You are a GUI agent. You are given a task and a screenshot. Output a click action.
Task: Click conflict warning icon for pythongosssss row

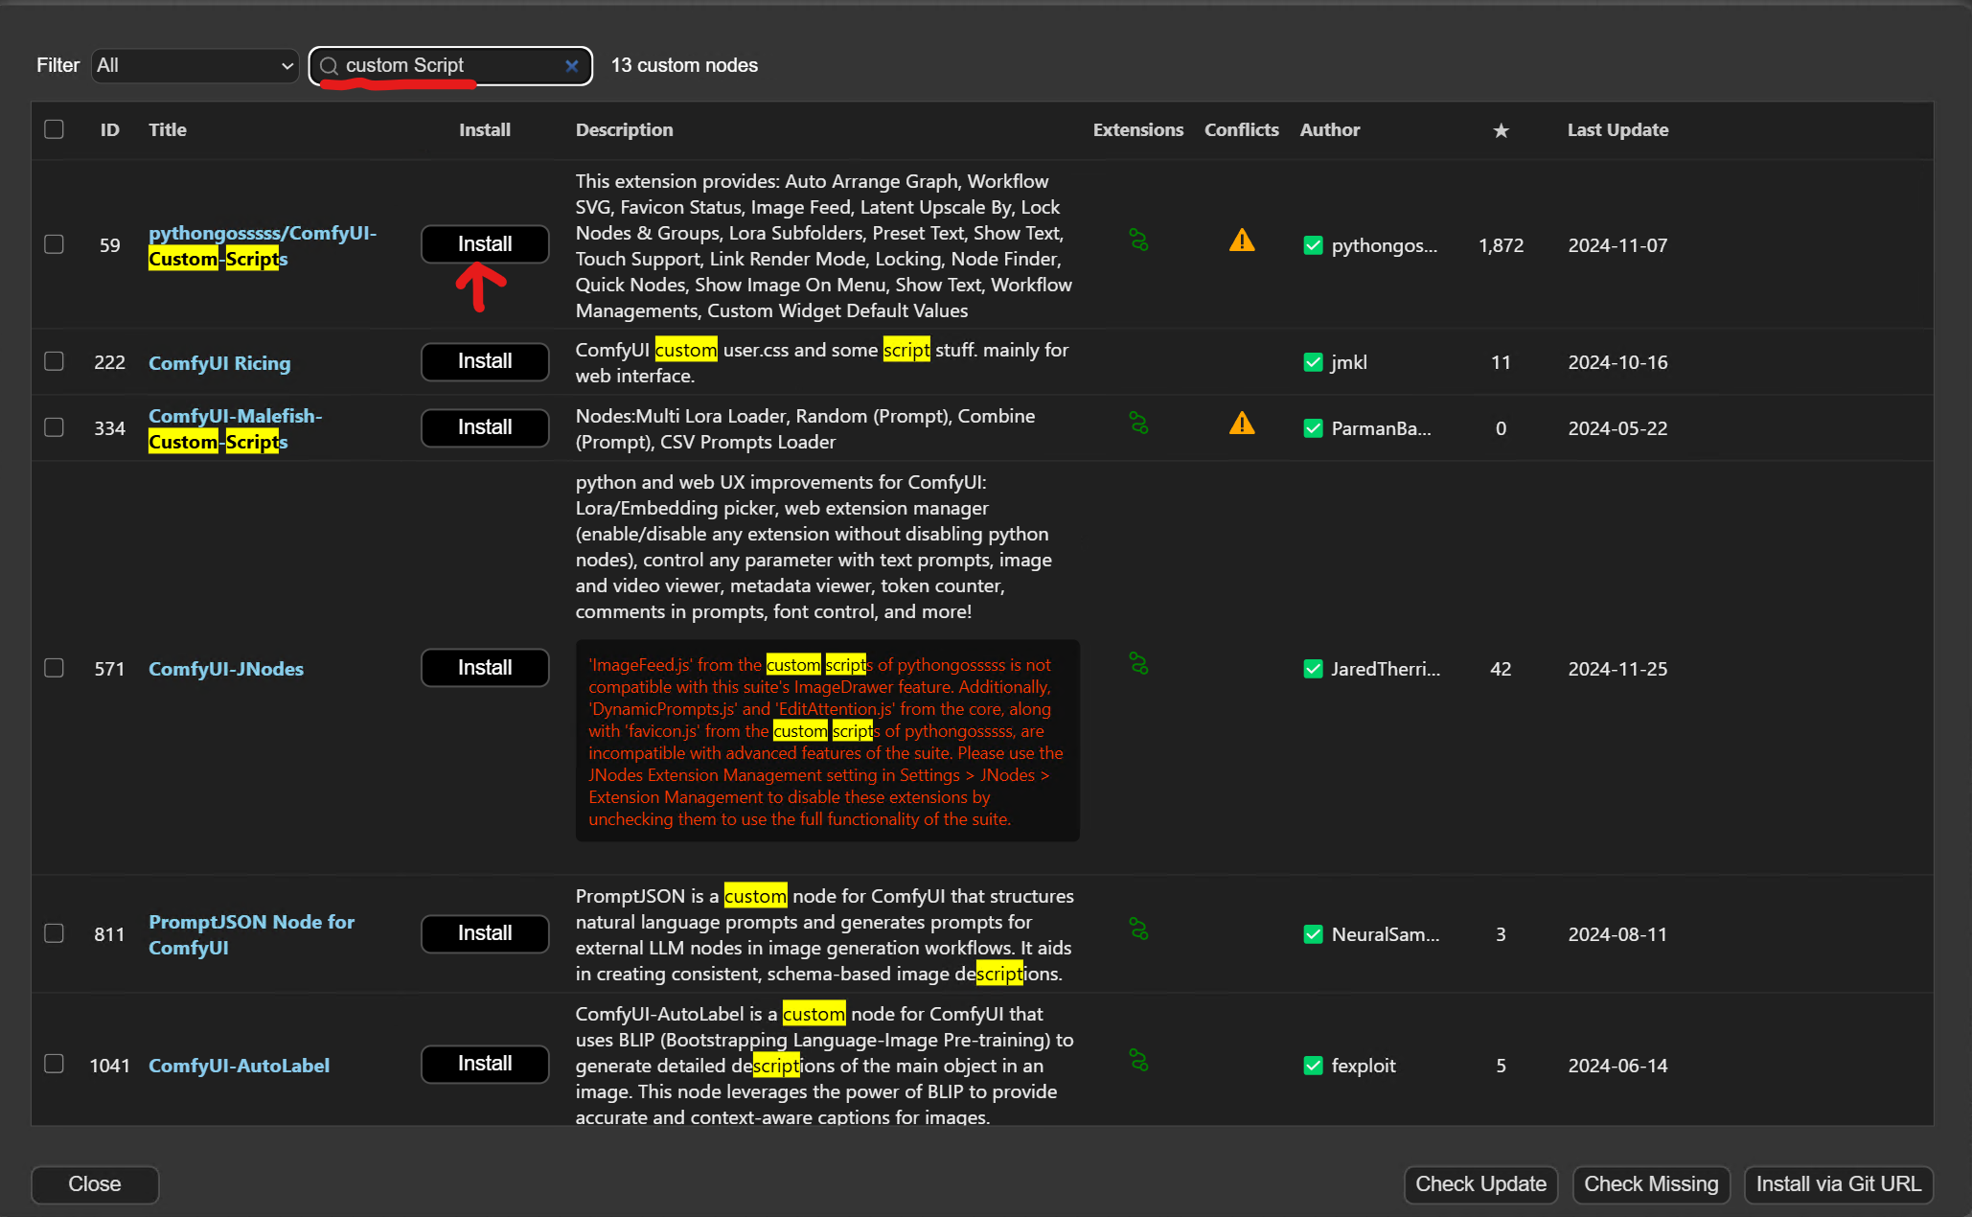click(1242, 241)
